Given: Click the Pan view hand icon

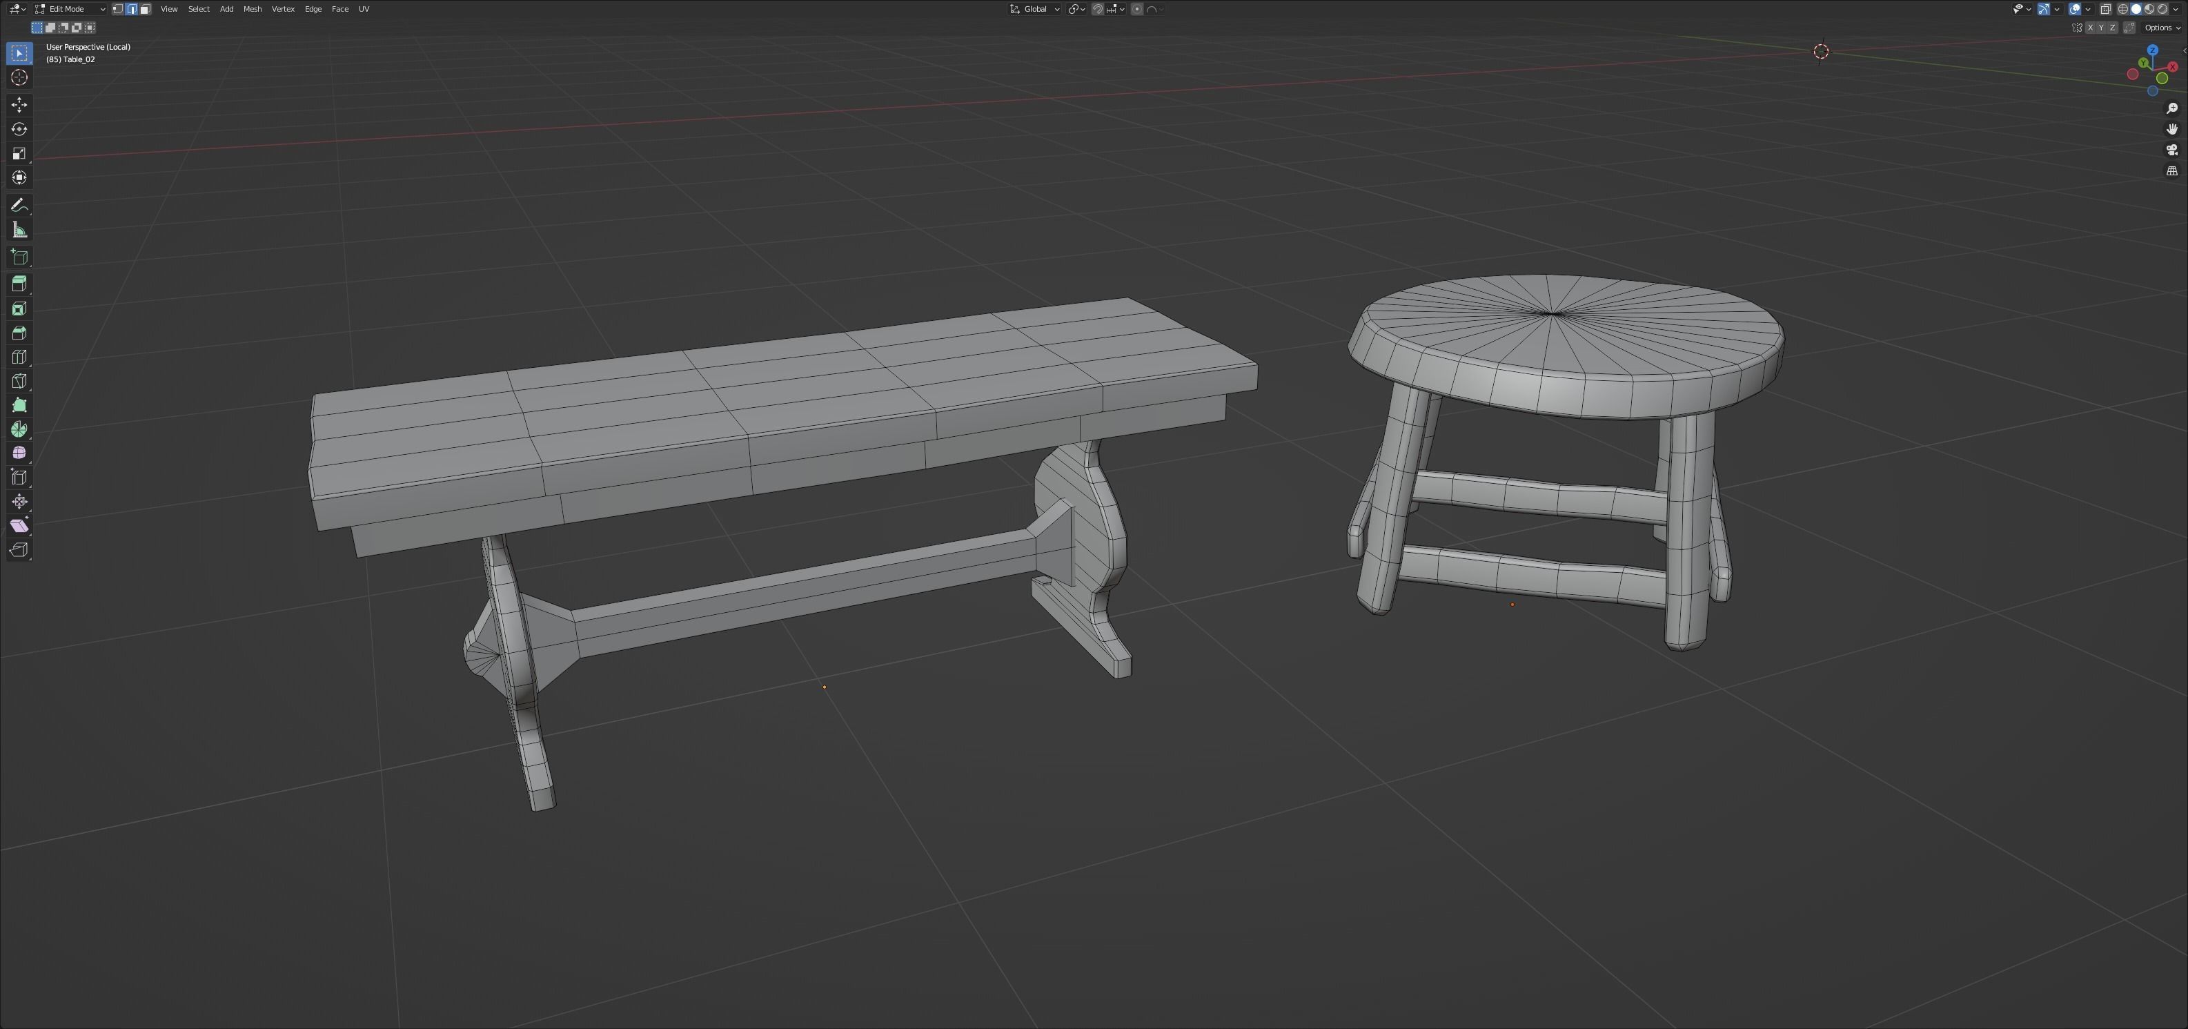Looking at the screenshot, I should coord(2172,129).
